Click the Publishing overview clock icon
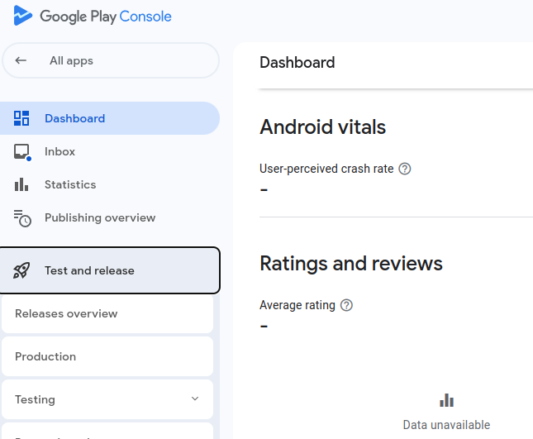Viewport: 533px width, 439px height. 21,218
